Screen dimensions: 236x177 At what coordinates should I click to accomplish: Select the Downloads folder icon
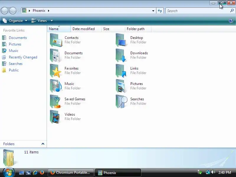121,55
